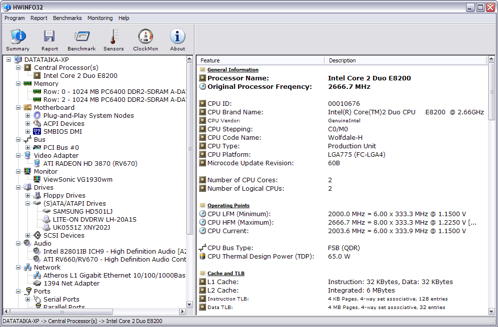This screenshot has width=498, height=327.
Task: Click the PCI Bus #0 icon
Action: (37, 147)
